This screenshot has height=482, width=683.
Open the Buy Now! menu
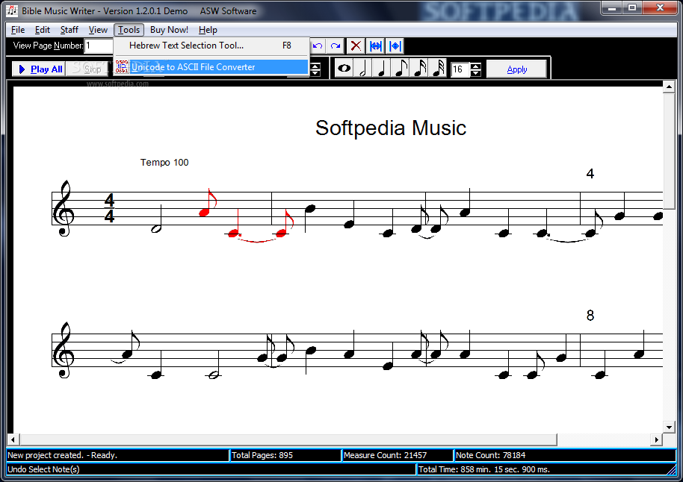click(x=169, y=30)
